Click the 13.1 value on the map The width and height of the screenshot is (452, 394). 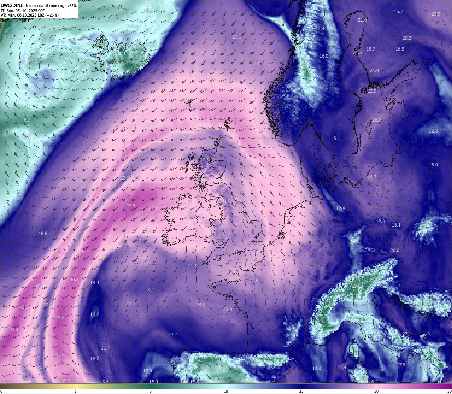(396, 225)
